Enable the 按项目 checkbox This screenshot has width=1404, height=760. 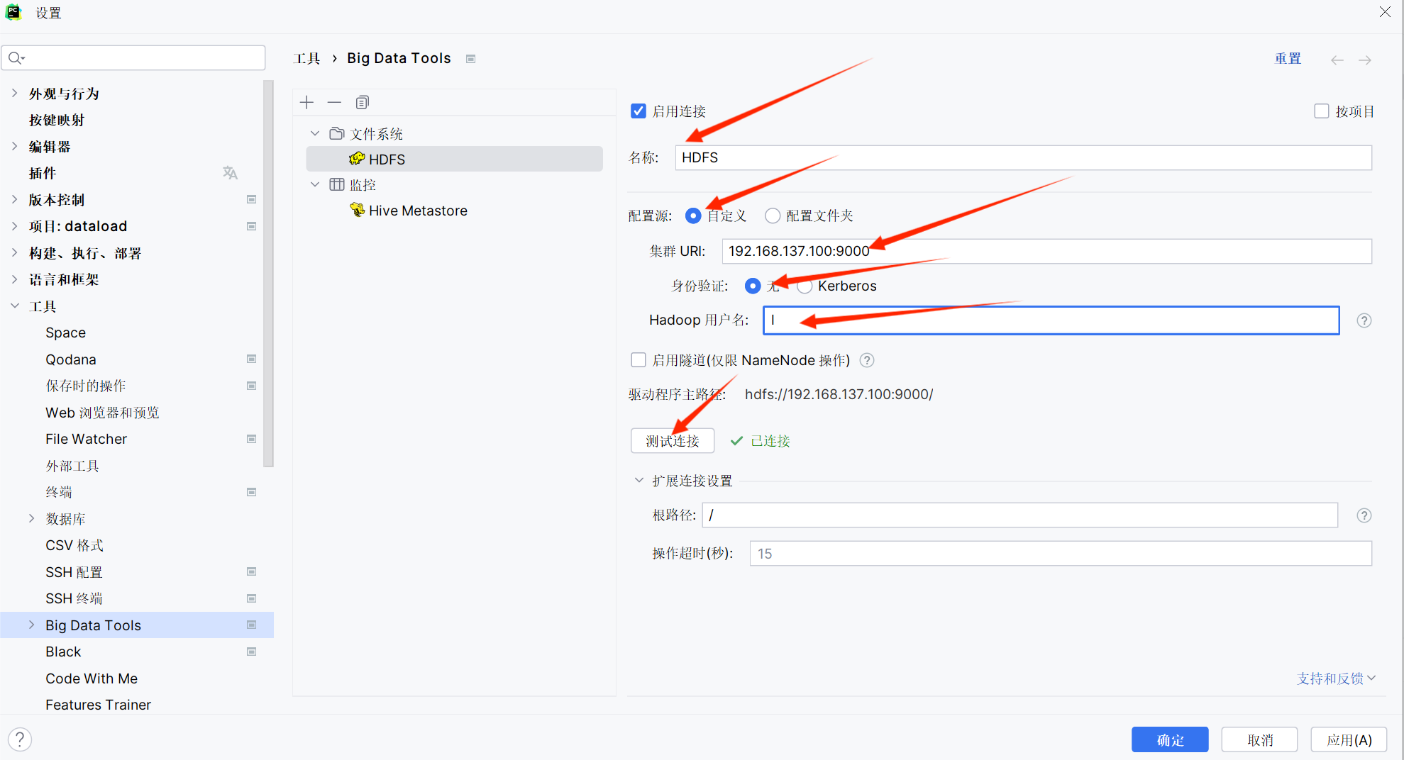coord(1321,111)
